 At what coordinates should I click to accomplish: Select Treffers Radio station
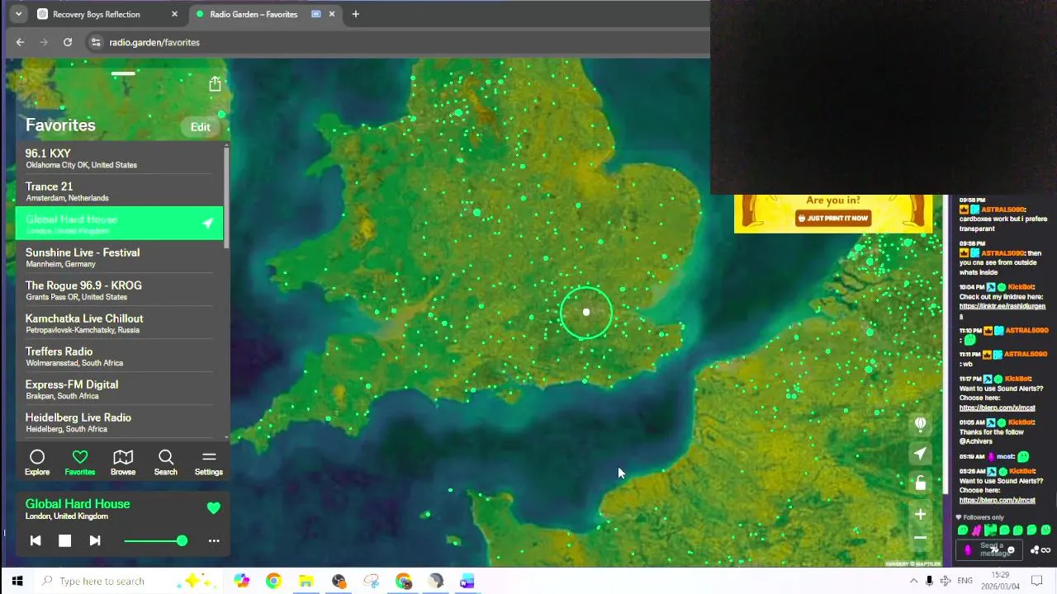(x=119, y=356)
